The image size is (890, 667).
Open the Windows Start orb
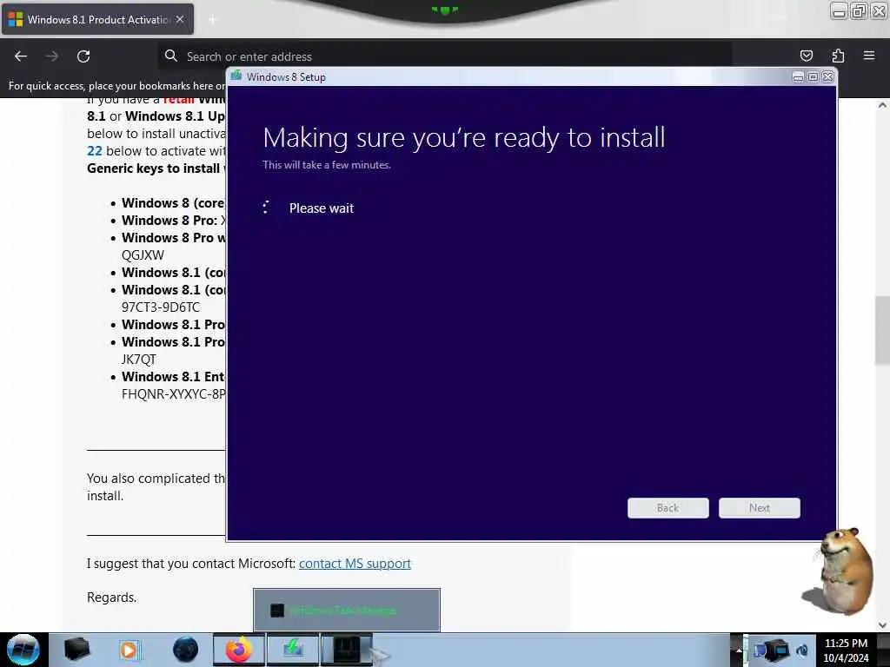(x=23, y=650)
